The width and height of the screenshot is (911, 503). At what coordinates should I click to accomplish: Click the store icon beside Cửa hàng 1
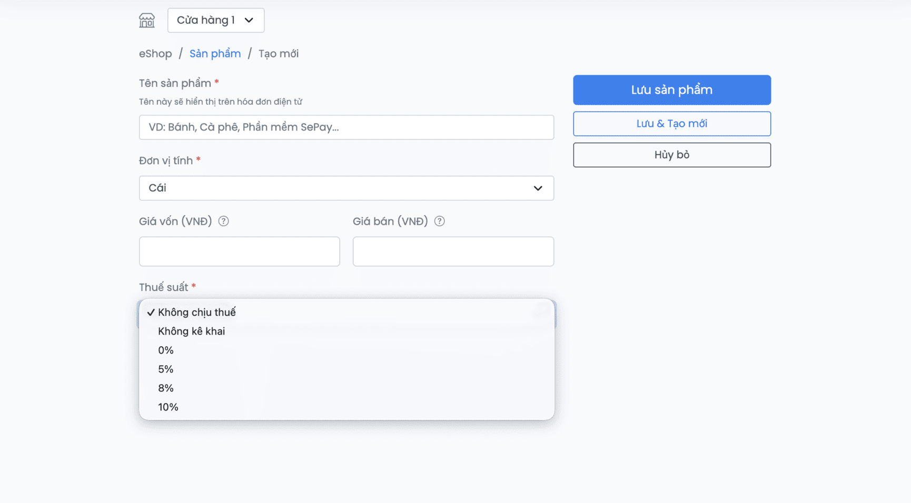[x=147, y=21]
